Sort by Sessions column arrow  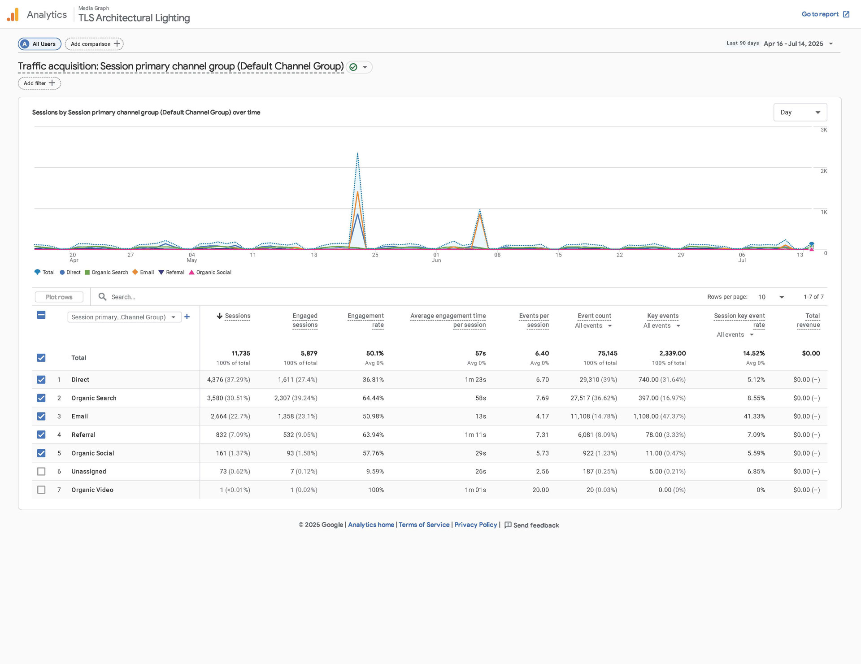pyautogui.click(x=220, y=316)
